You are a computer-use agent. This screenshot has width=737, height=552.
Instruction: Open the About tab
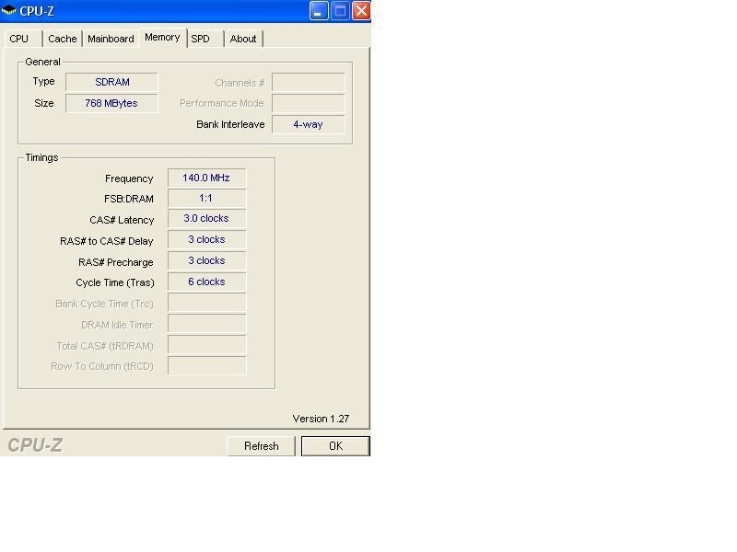(243, 39)
